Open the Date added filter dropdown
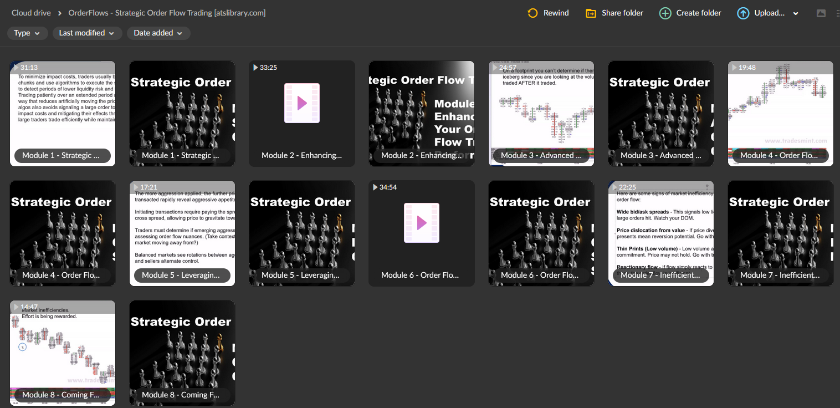The width and height of the screenshot is (840, 408). tap(158, 33)
